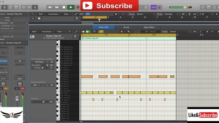Viewport: 219px width, 123px height.
Task: Click the Ultrabeat instrument slot
Action: coord(4,61)
